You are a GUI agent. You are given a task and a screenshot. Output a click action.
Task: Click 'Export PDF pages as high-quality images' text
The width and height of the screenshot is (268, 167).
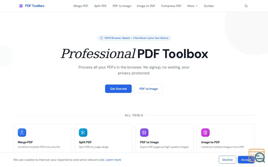click(x=164, y=147)
